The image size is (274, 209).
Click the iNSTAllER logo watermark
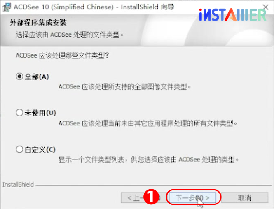232,15
